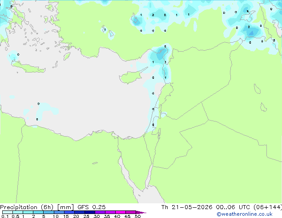Click the above-50 arrow tip of legend
Screen dimensions: 282x218
coord(141,212)
